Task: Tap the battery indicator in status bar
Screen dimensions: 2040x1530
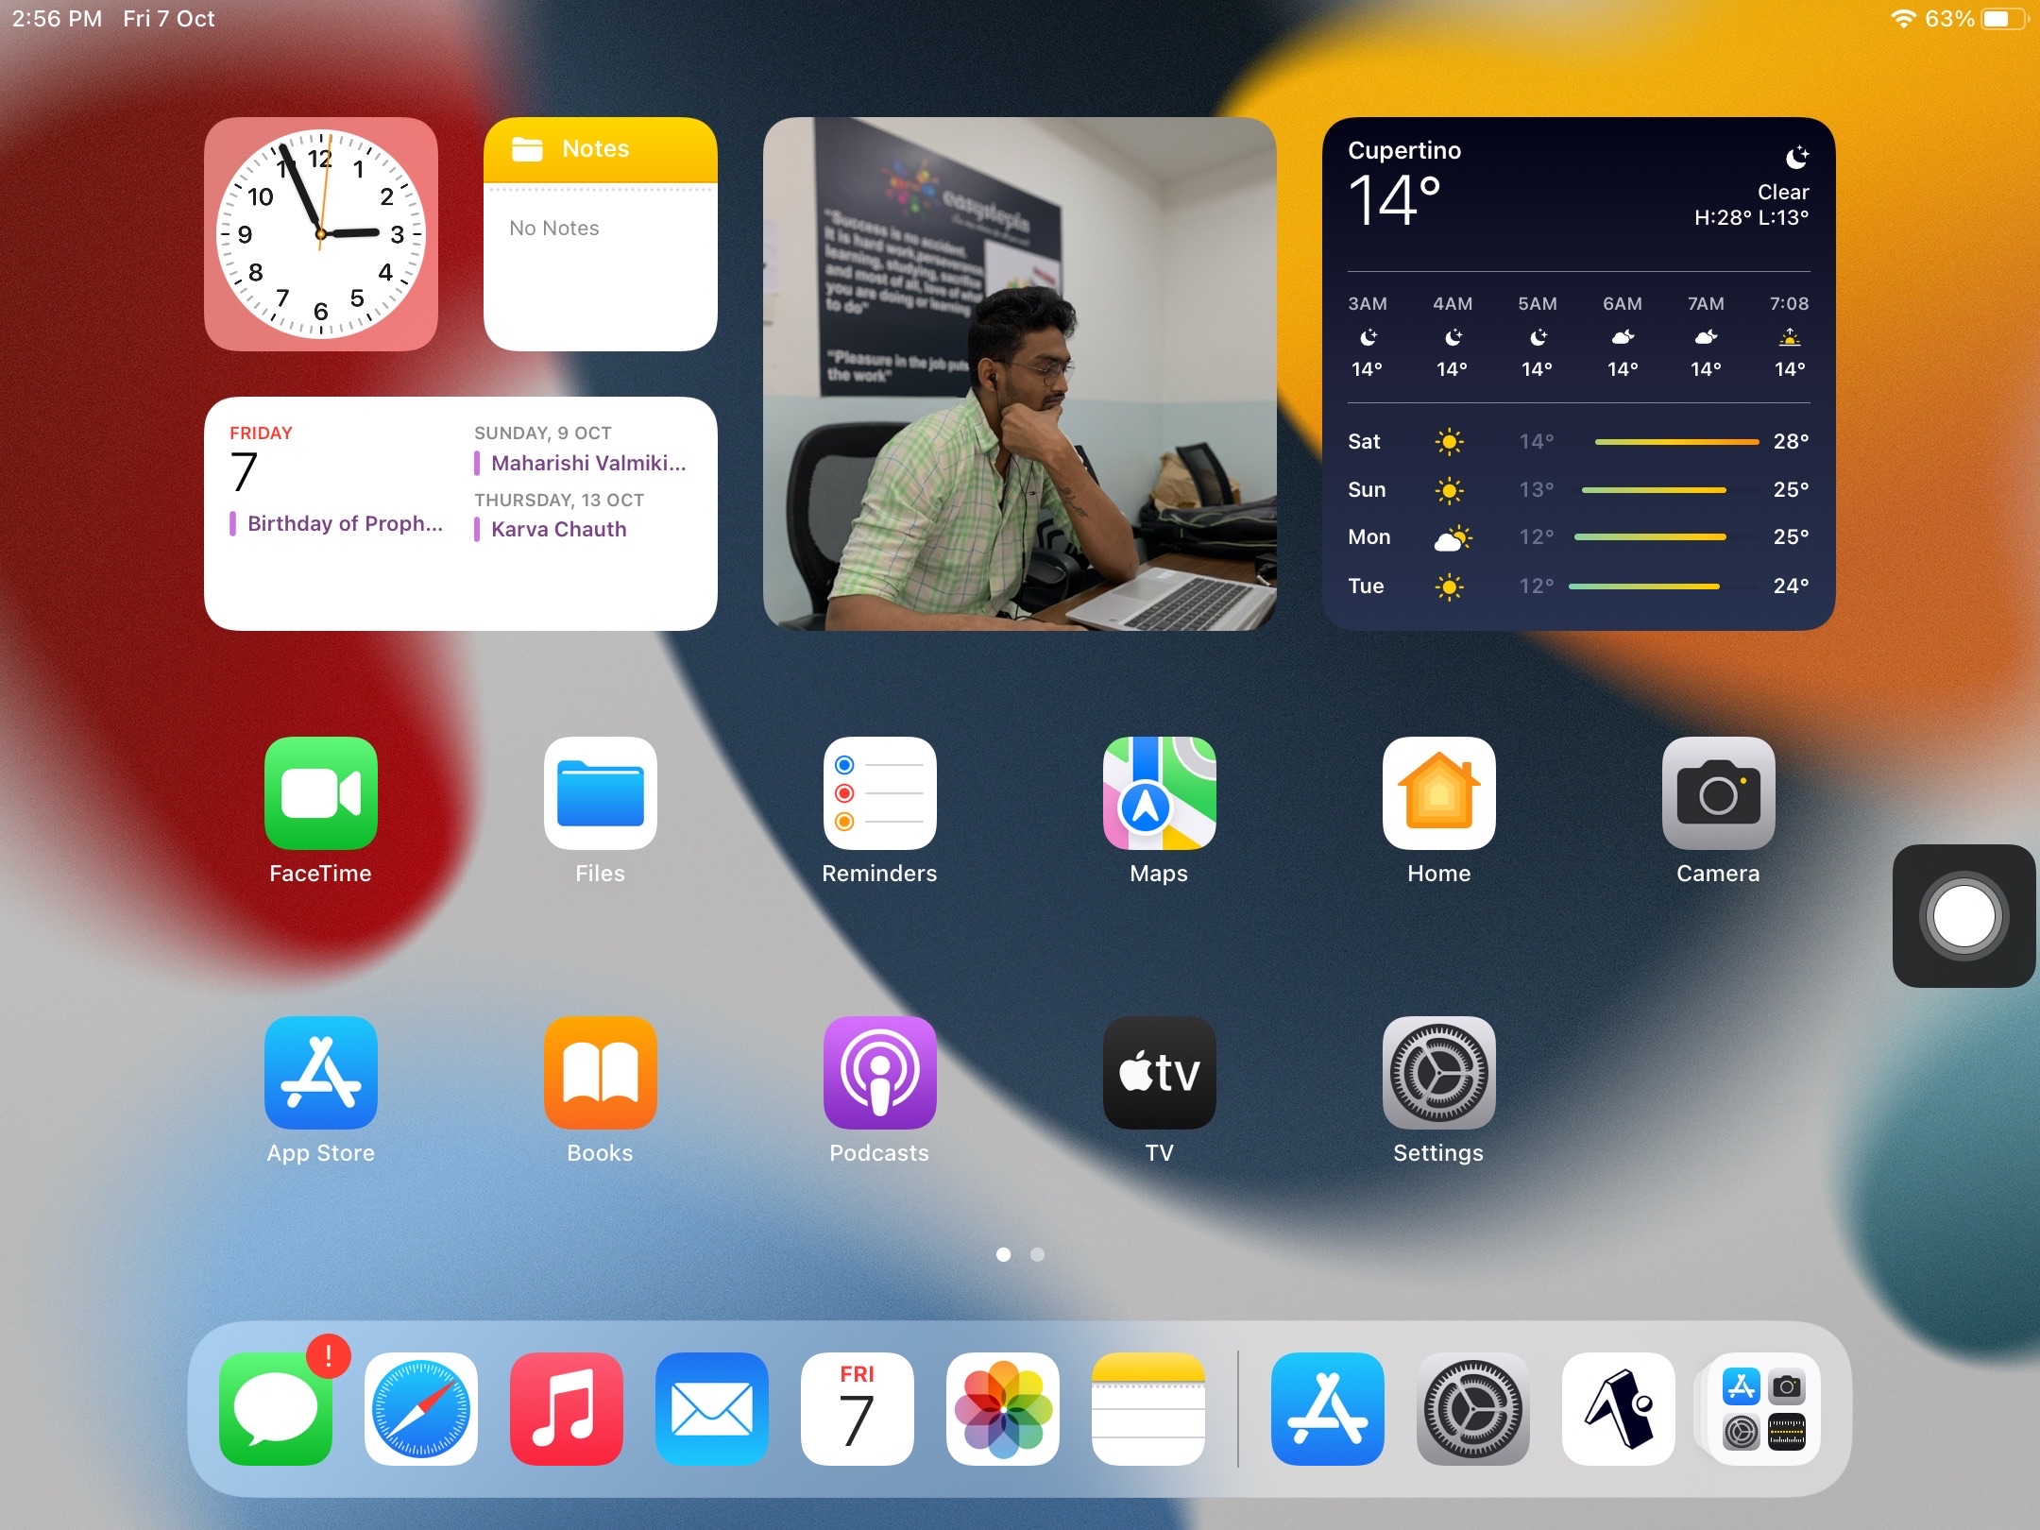Action: coord(2004,19)
